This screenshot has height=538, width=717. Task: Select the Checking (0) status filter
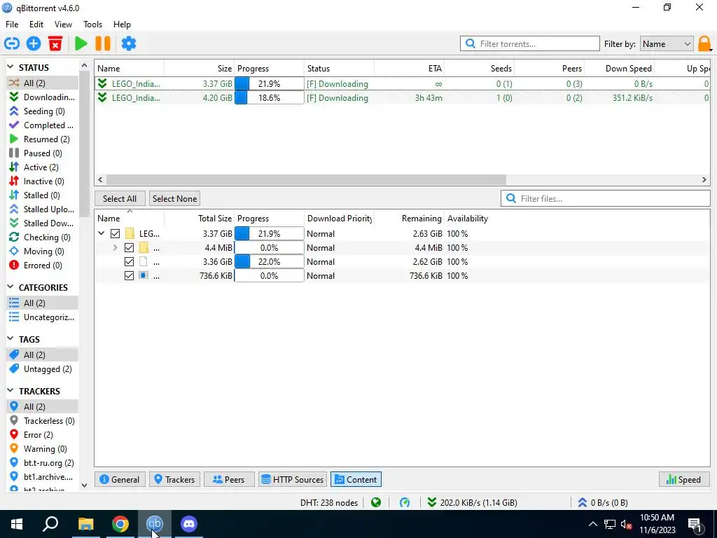[x=42, y=237]
